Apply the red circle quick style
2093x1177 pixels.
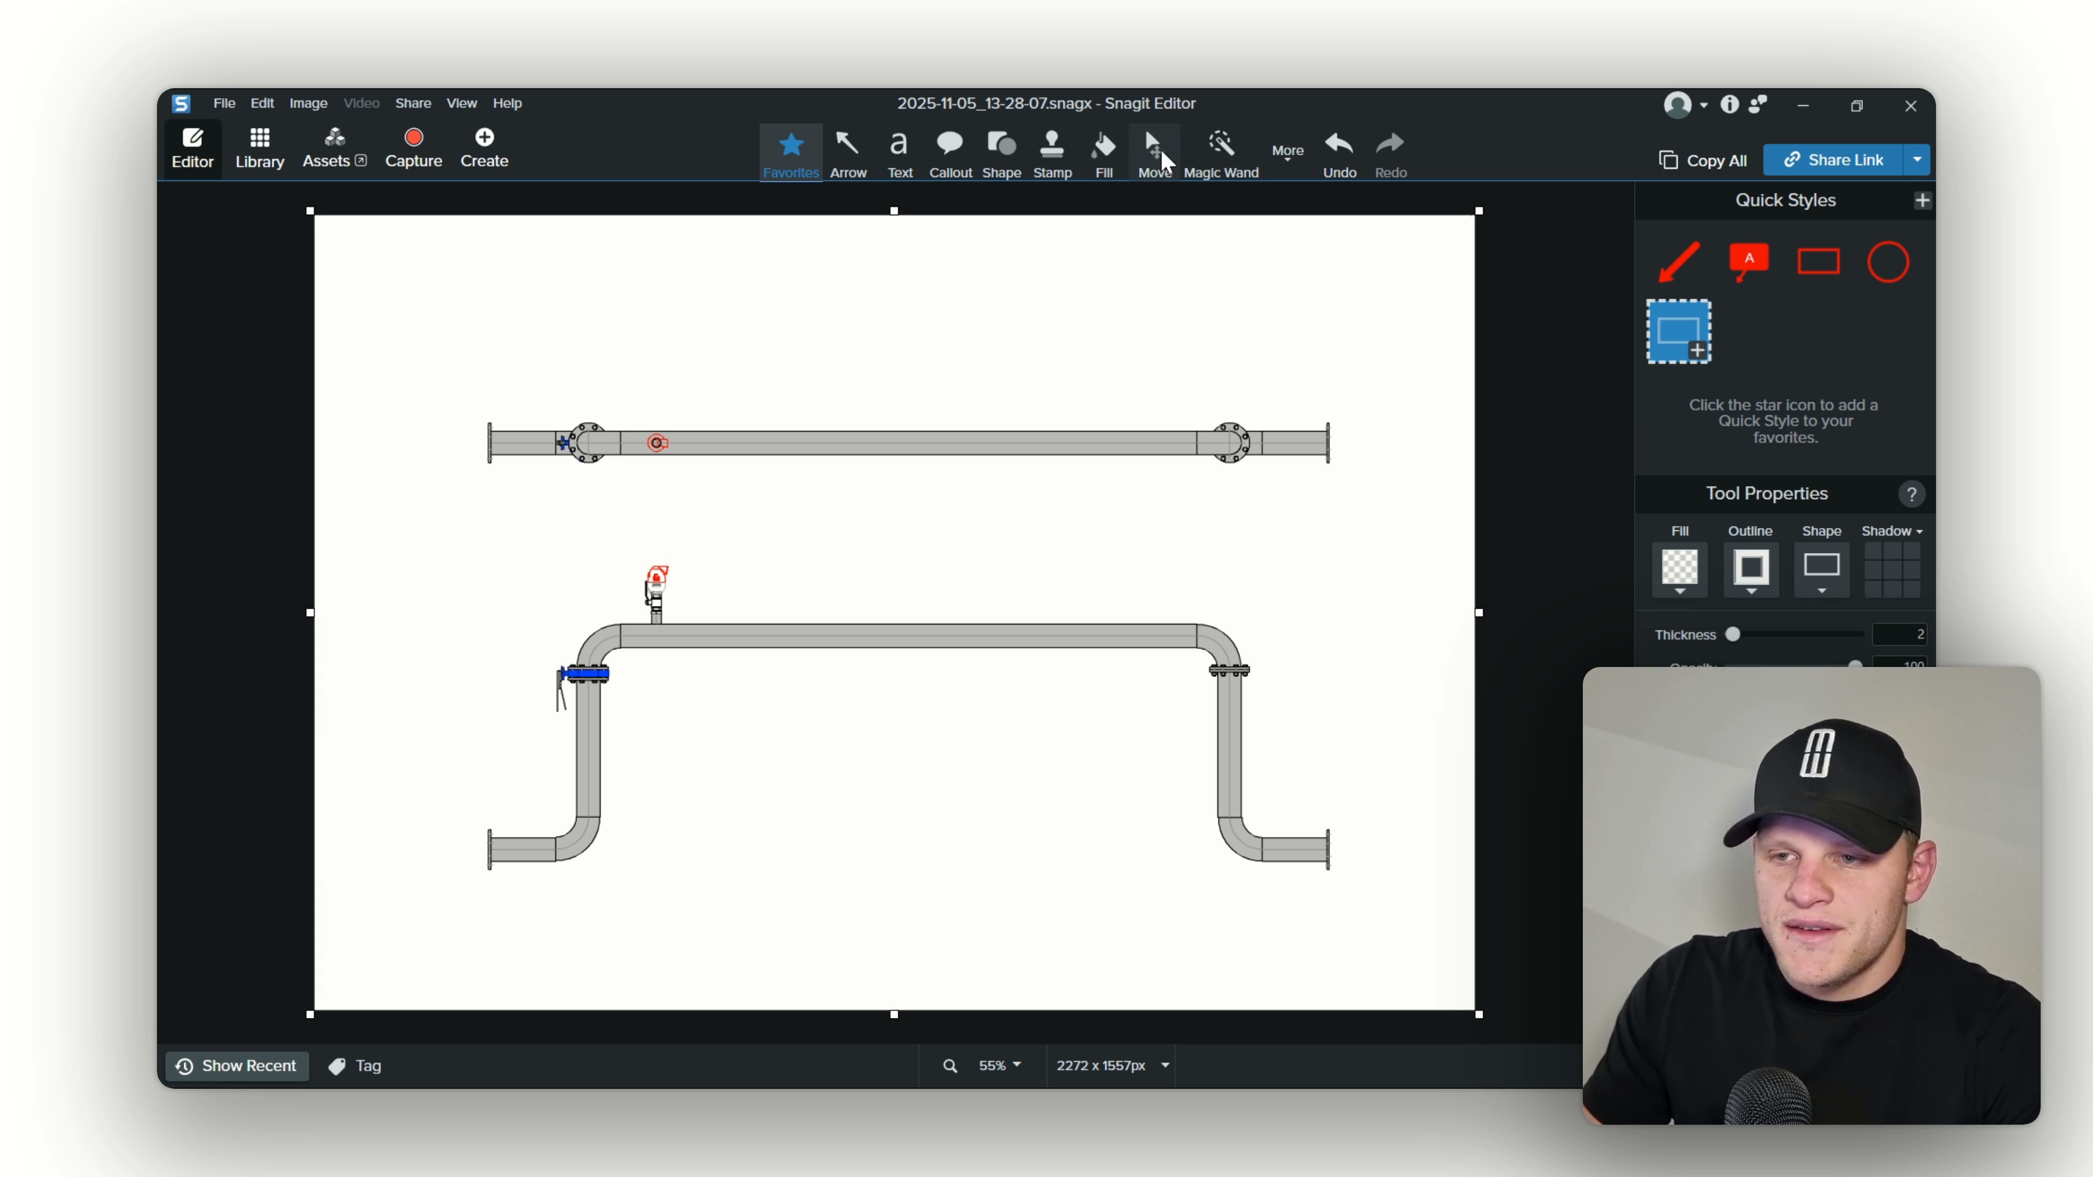point(1888,262)
